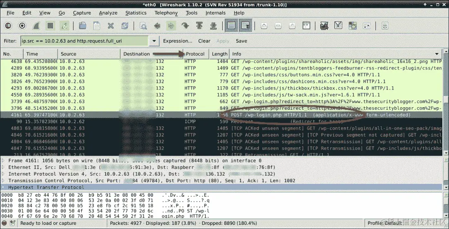The height and width of the screenshot is (229, 449).
Task: Go forward in packet history
Action: click(x=171, y=26)
